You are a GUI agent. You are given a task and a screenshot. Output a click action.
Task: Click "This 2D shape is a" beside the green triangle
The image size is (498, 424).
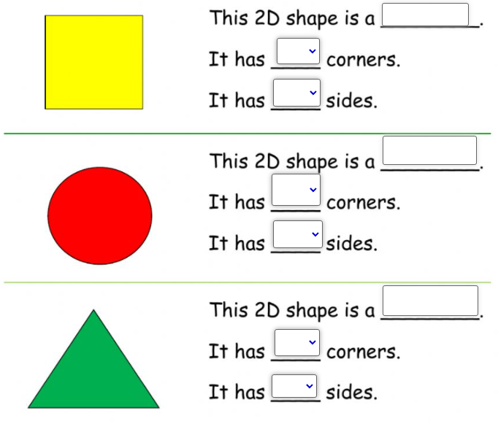(292, 310)
